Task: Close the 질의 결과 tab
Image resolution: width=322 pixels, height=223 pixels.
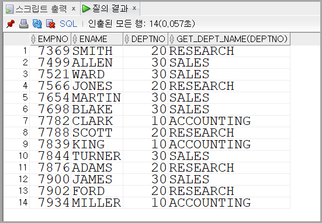Action: point(134,8)
